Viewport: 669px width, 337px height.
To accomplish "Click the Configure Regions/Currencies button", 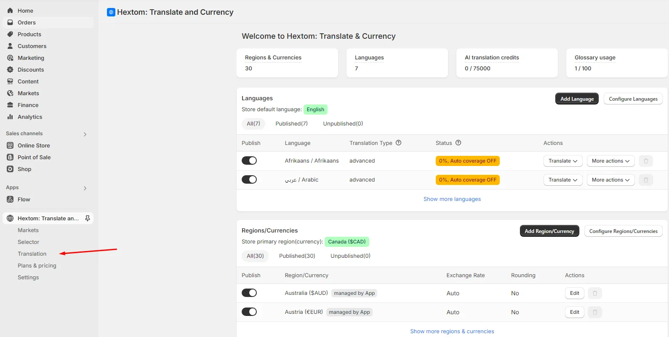I will point(624,231).
